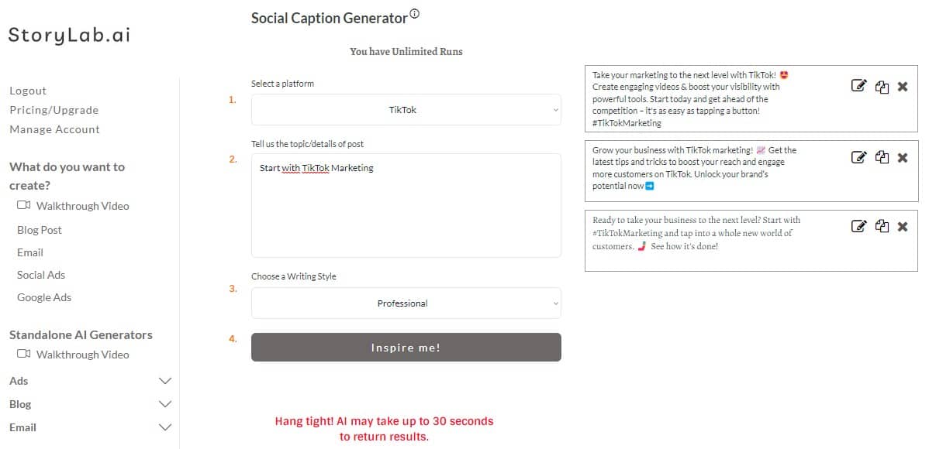Edit the first generated TikTok caption
The width and height of the screenshot is (929, 449).
[858, 87]
